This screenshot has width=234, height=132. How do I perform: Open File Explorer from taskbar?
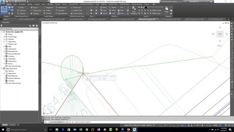pyautogui.click(x=57, y=129)
